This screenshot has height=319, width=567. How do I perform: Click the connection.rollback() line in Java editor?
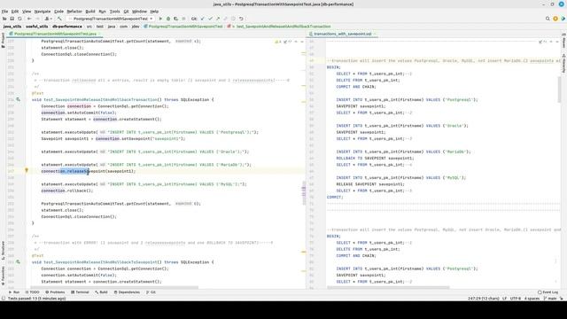click(67, 191)
